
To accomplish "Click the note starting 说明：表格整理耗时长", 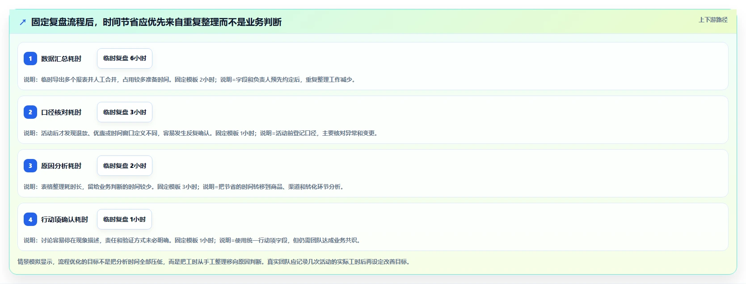I will pyautogui.click(x=185, y=187).
